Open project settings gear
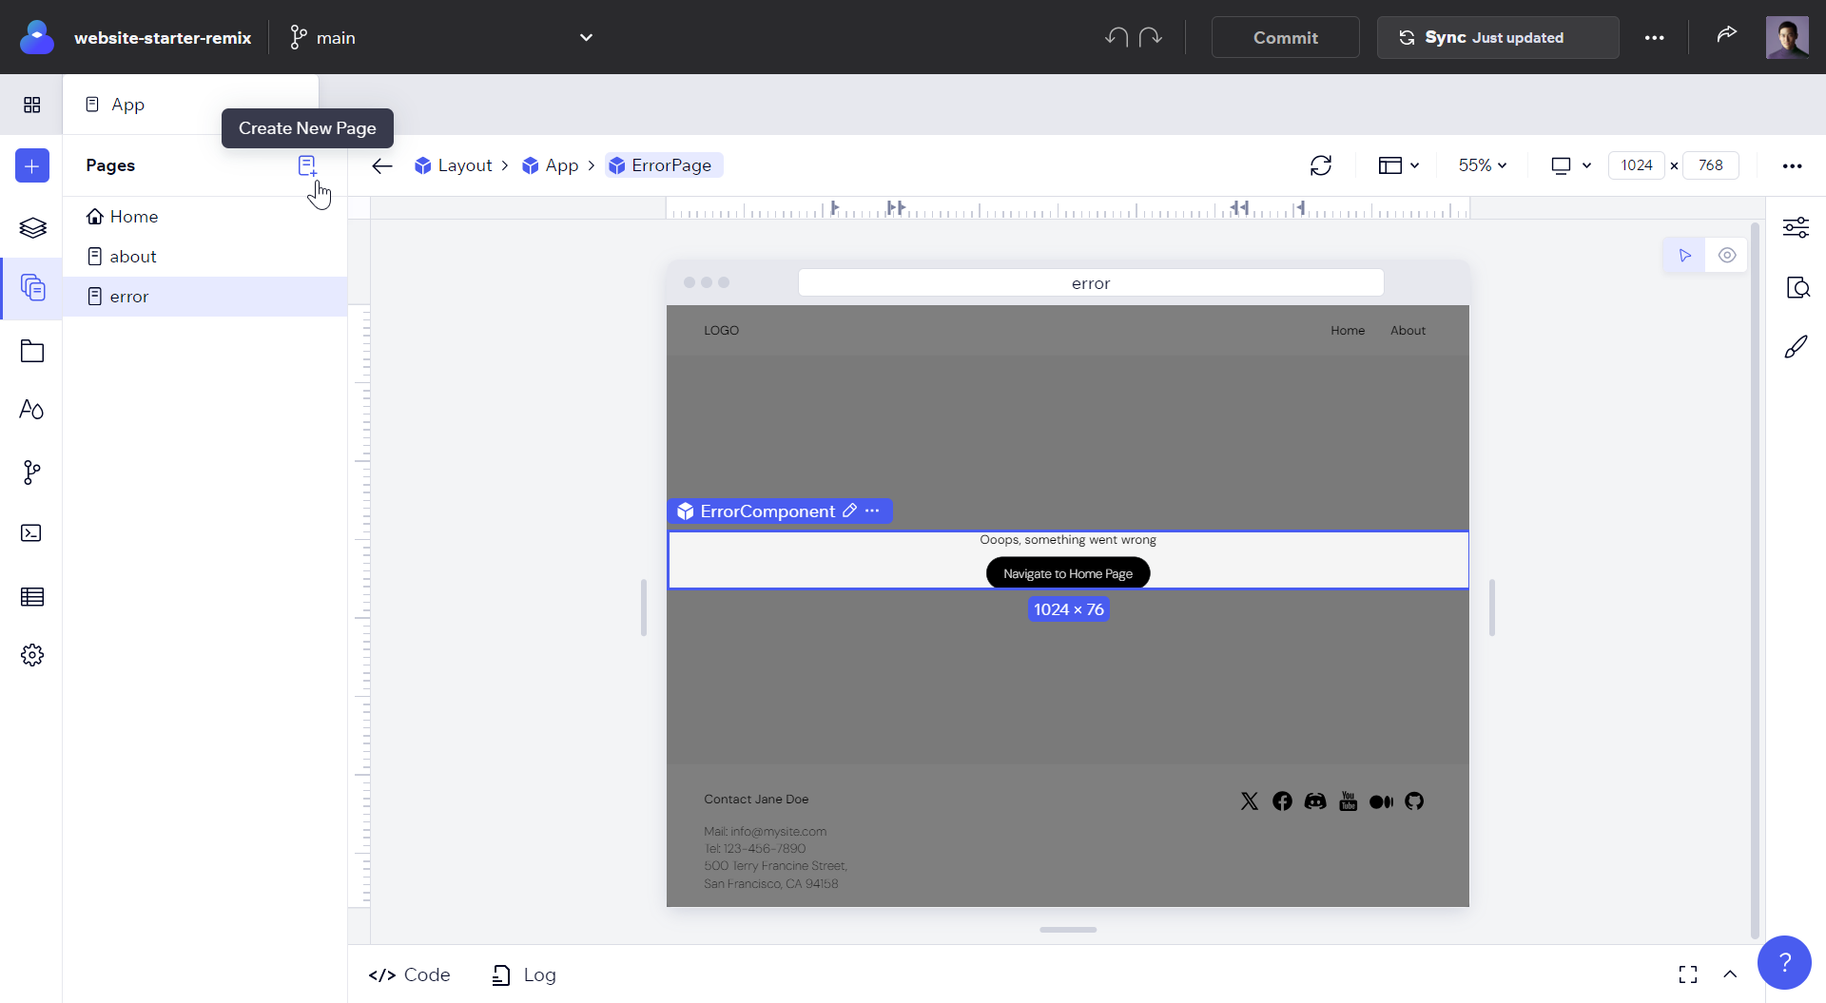The width and height of the screenshot is (1826, 1003). pyautogui.click(x=32, y=655)
